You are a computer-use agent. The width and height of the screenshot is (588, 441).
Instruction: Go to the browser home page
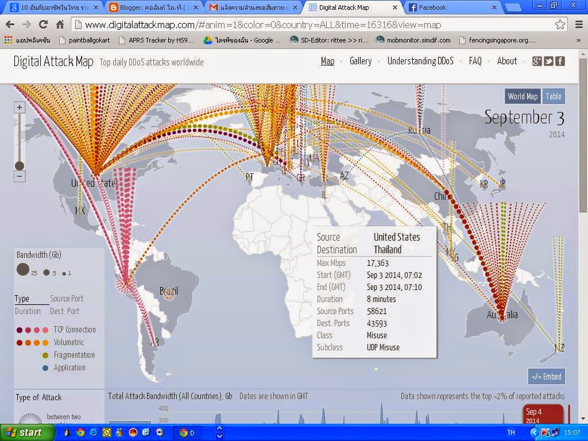60,25
